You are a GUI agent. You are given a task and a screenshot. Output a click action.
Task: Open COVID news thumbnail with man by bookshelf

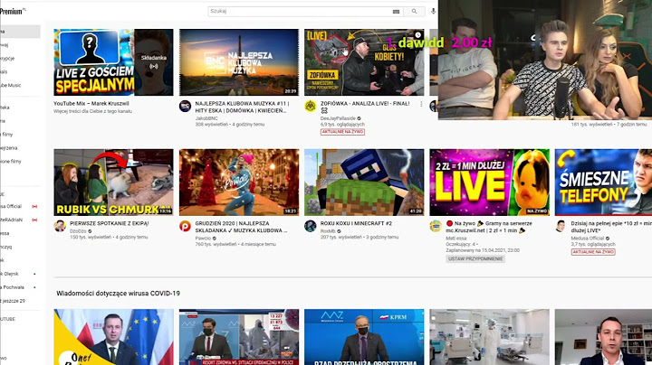pyautogui.click(x=603, y=337)
